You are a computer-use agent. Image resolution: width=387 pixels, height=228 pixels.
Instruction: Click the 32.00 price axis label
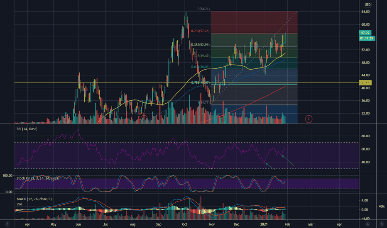click(365, 114)
